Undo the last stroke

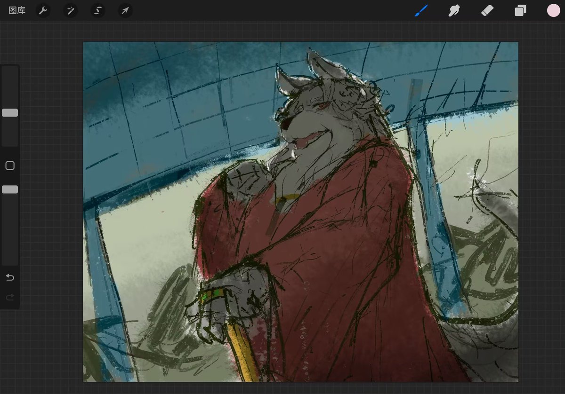point(10,277)
